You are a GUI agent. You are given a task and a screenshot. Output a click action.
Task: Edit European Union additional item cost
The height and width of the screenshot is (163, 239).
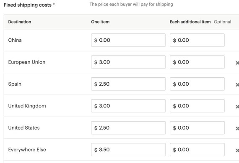click(197, 62)
